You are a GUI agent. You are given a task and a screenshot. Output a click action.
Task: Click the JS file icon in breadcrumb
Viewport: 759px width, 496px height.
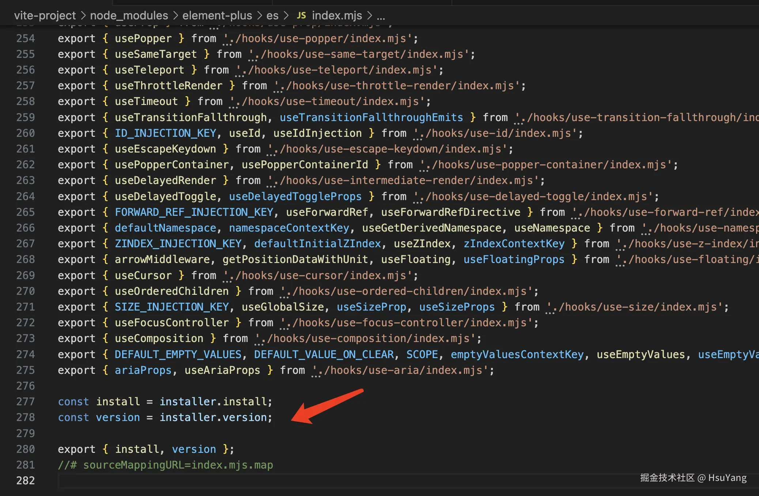[301, 15]
